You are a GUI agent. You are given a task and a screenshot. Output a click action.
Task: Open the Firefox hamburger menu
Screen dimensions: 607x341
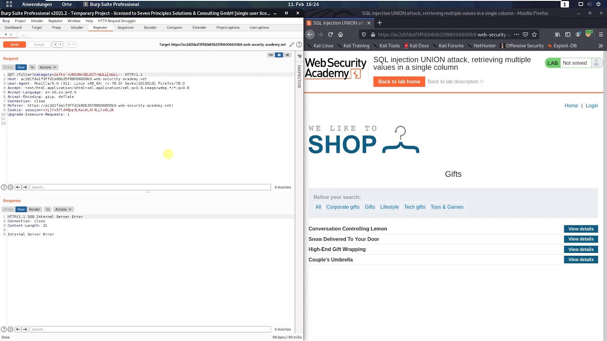point(600,35)
